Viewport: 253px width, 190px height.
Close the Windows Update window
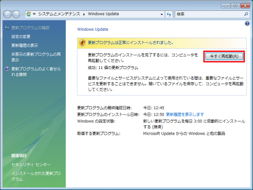coord(245,6)
